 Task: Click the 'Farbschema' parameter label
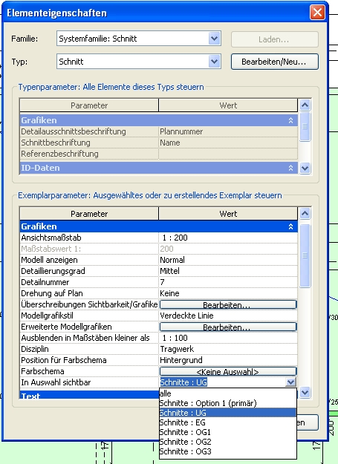tap(42, 371)
